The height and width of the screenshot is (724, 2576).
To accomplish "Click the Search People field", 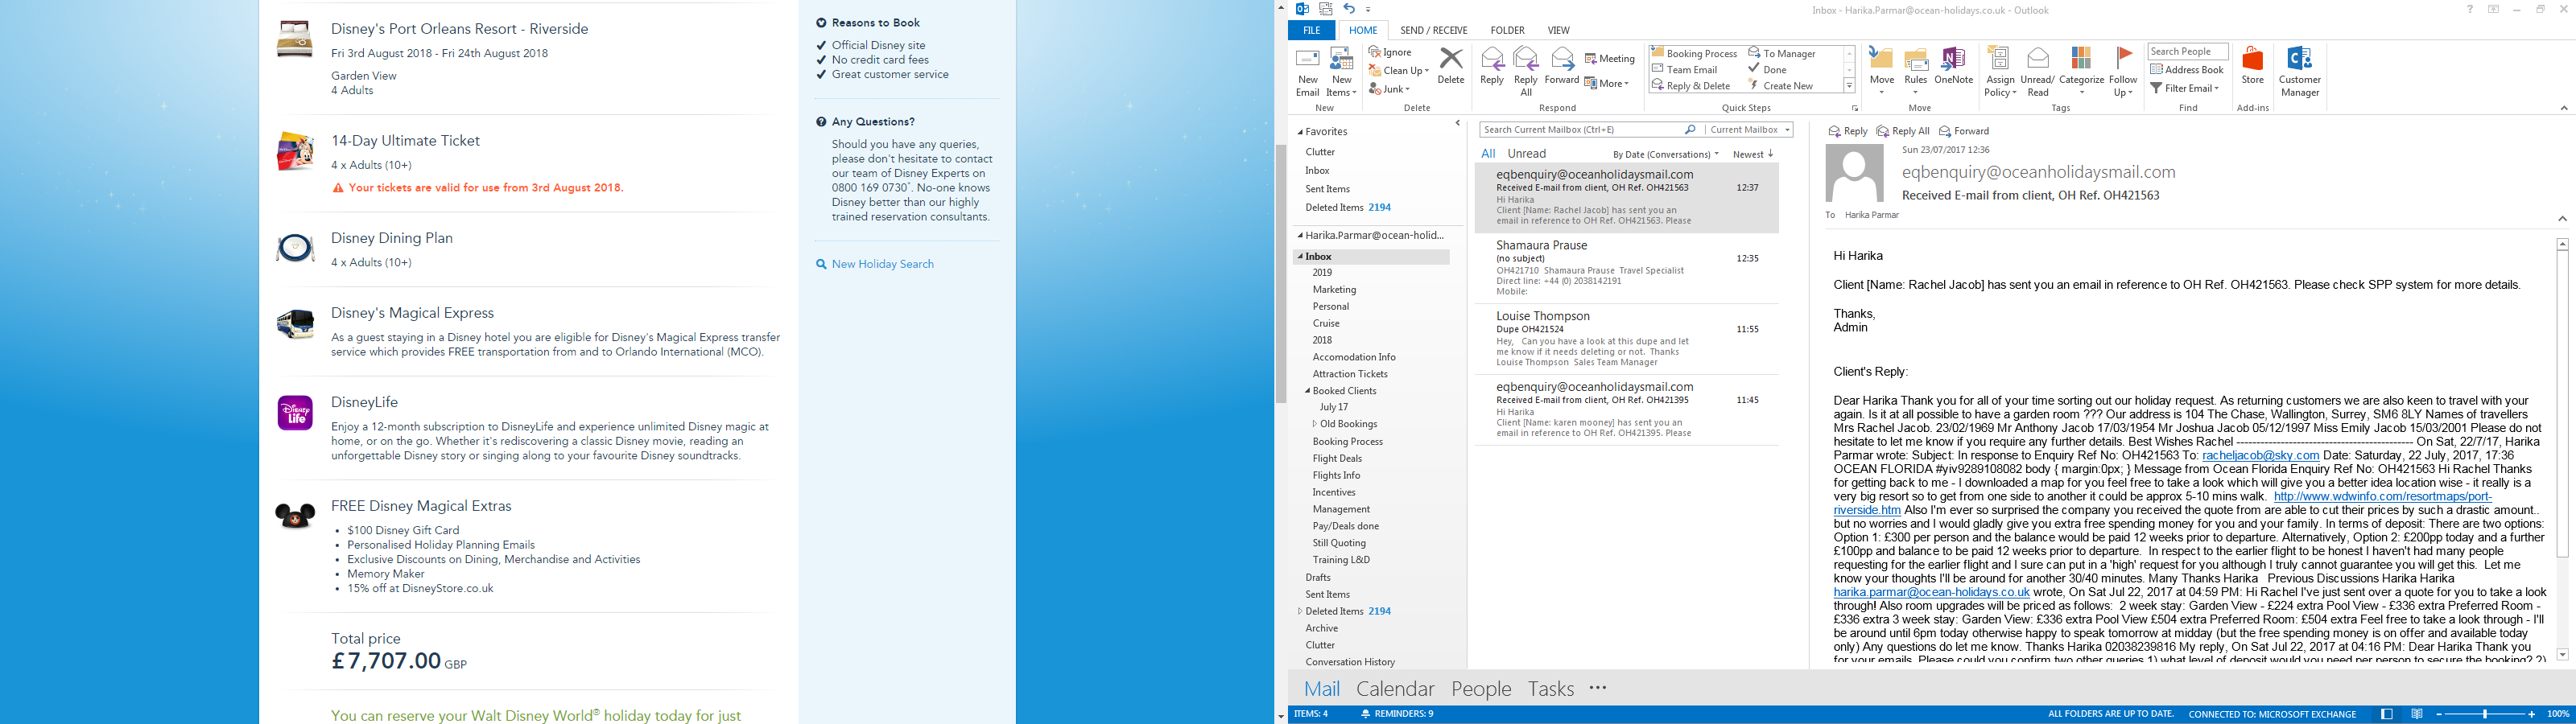I will pyautogui.click(x=2188, y=52).
